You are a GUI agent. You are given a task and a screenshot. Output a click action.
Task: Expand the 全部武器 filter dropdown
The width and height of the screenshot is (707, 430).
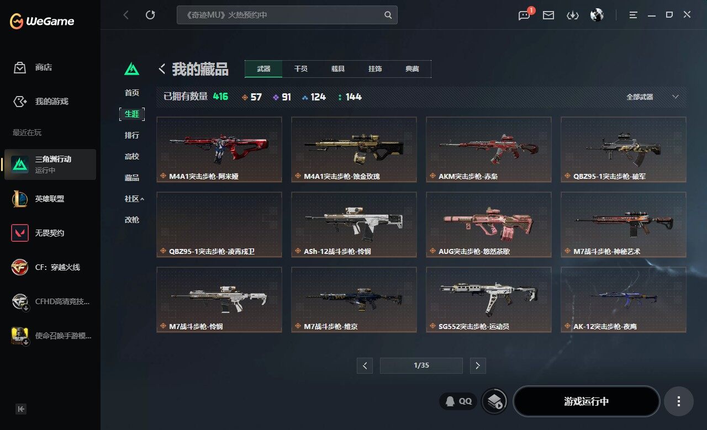tap(652, 97)
